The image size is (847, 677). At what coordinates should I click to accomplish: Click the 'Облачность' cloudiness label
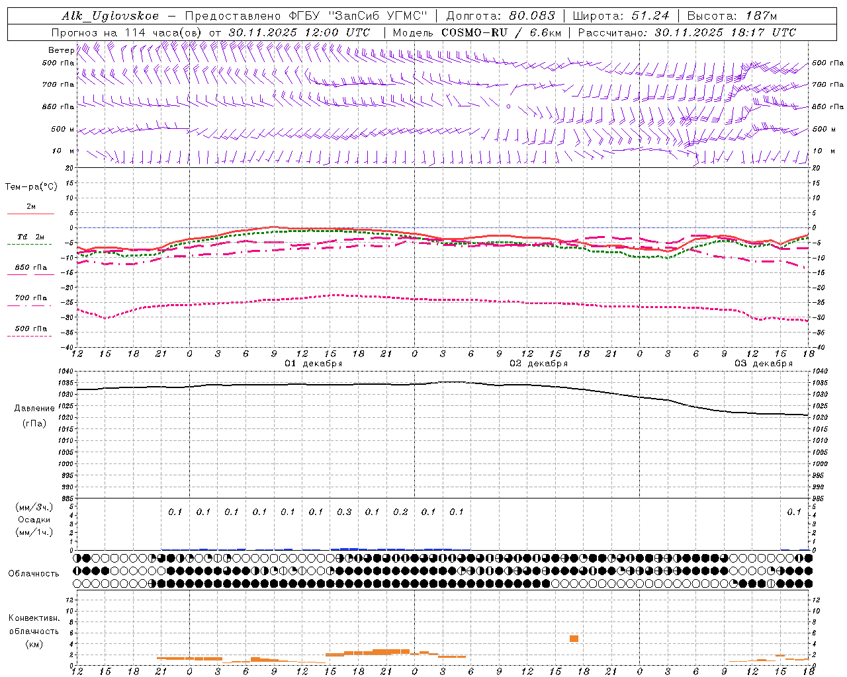pos(34,573)
